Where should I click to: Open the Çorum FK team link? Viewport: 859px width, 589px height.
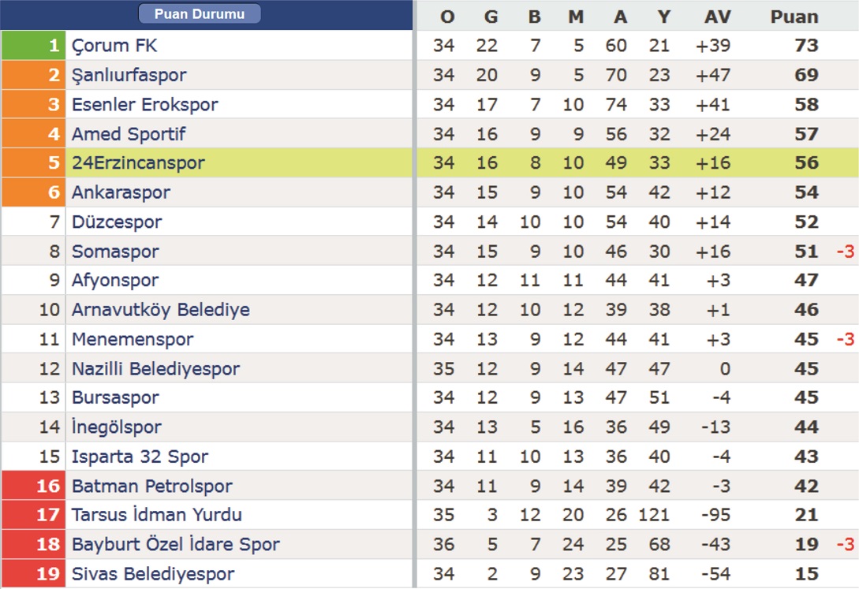(114, 46)
